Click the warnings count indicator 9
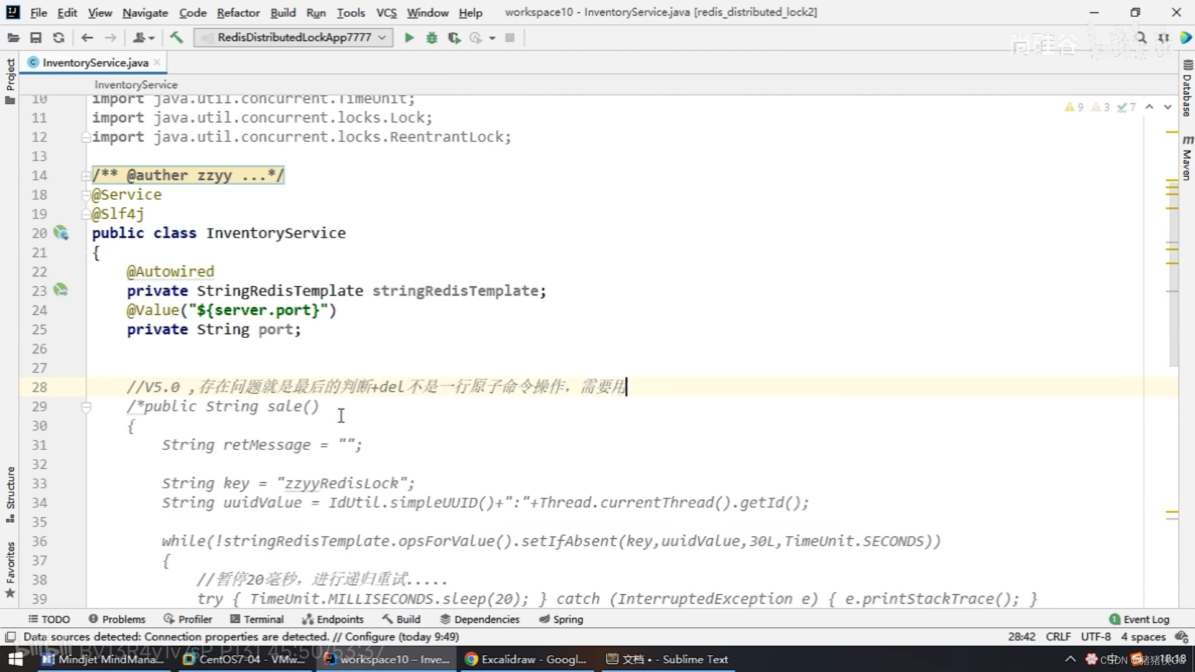This screenshot has height=672, width=1195. coord(1074,107)
